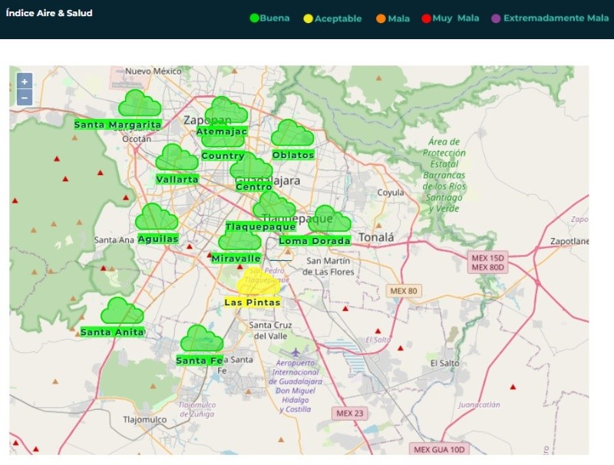The width and height of the screenshot is (614, 465).
Task: Click the Santa Margarita cloud station icon
Action: coord(139,104)
